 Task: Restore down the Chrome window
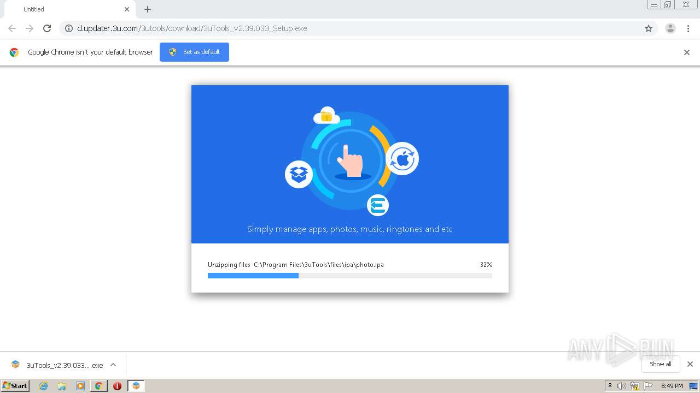[x=668, y=5]
